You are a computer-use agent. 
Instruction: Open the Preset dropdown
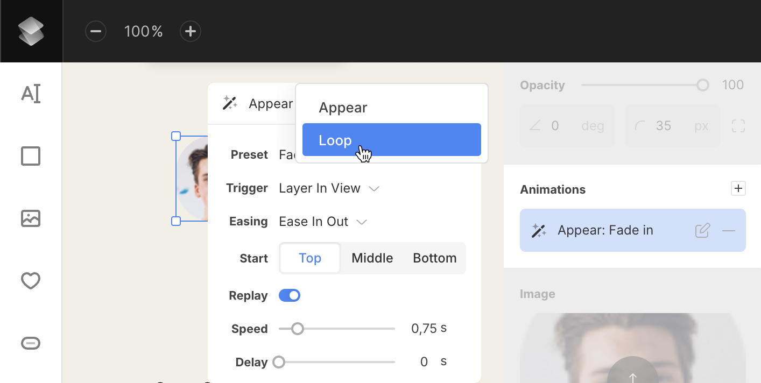[x=288, y=155]
